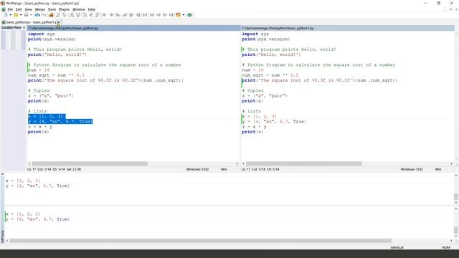
Task: Click 'num_sqrt = num ** 0.5' in right pane
Action: tap(270, 75)
